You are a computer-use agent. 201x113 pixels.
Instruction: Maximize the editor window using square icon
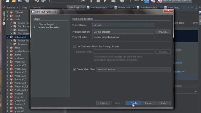pos(196,8)
